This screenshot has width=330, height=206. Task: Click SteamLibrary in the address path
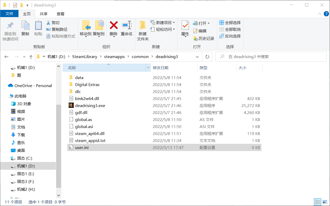(85, 57)
